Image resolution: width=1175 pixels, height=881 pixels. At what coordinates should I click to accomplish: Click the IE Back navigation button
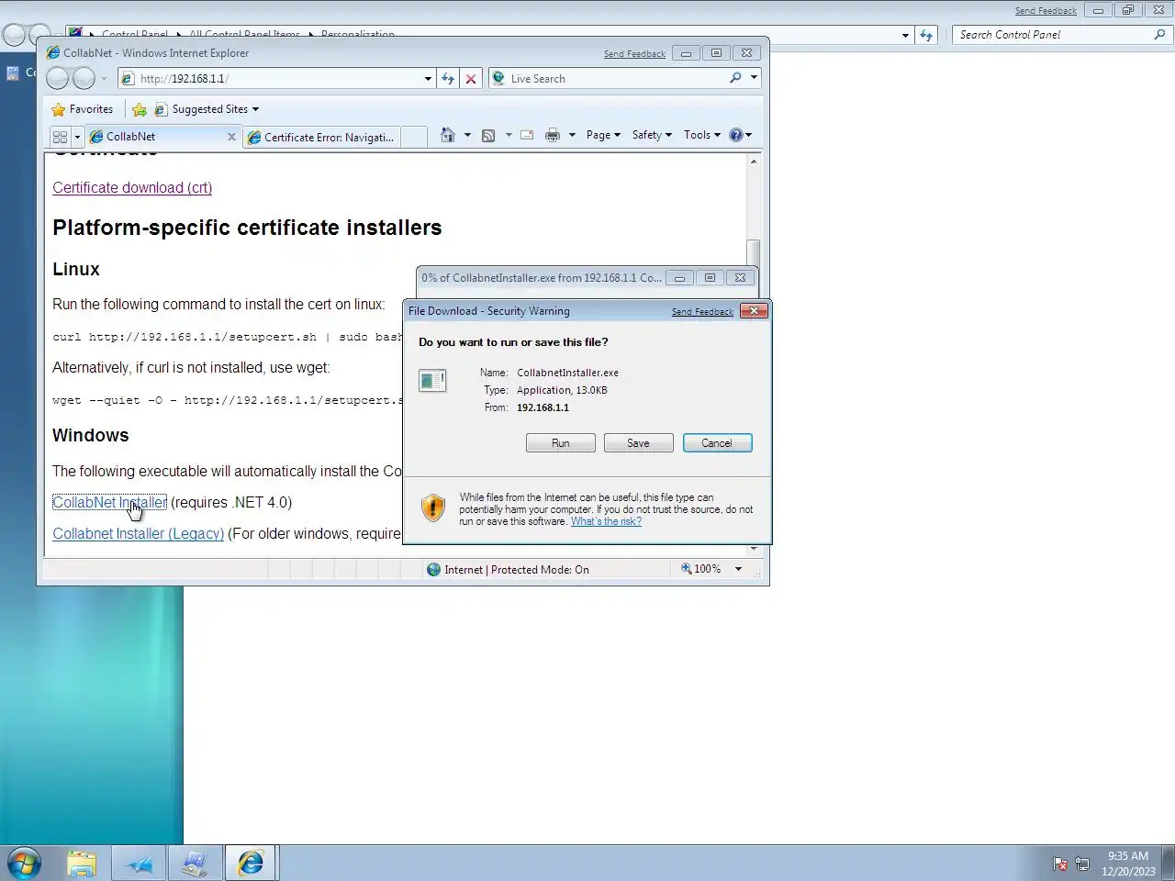(57, 79)
